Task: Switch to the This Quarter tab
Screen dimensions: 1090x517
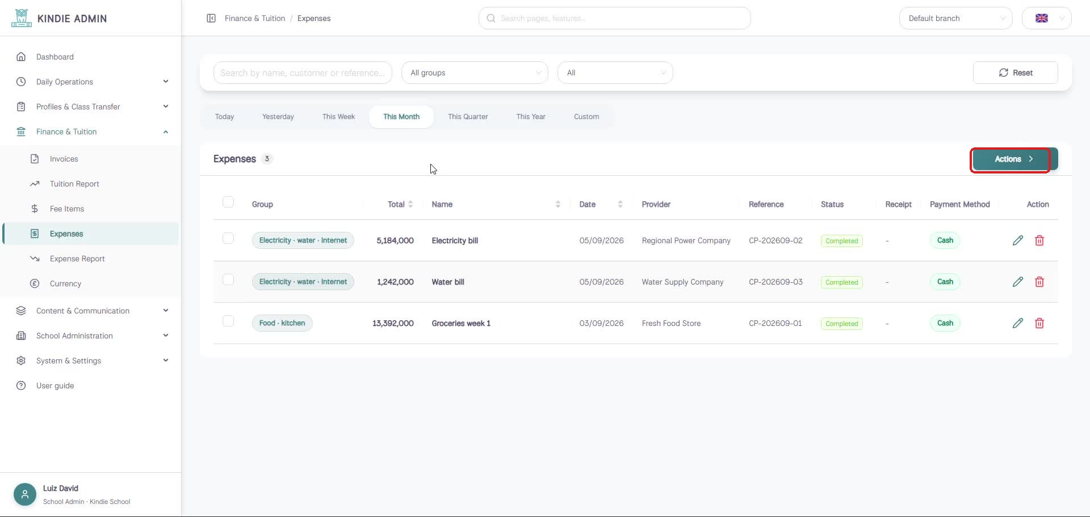Action: [468, 117]
